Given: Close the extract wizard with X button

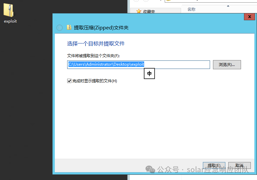Looking at the screenshot, I should [249, 17].
